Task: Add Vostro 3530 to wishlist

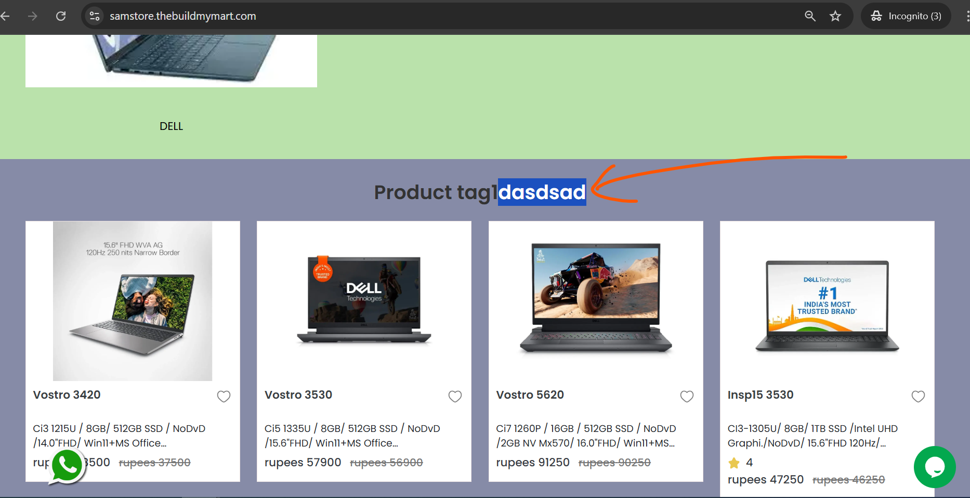Action: click(x=455, y=396)
